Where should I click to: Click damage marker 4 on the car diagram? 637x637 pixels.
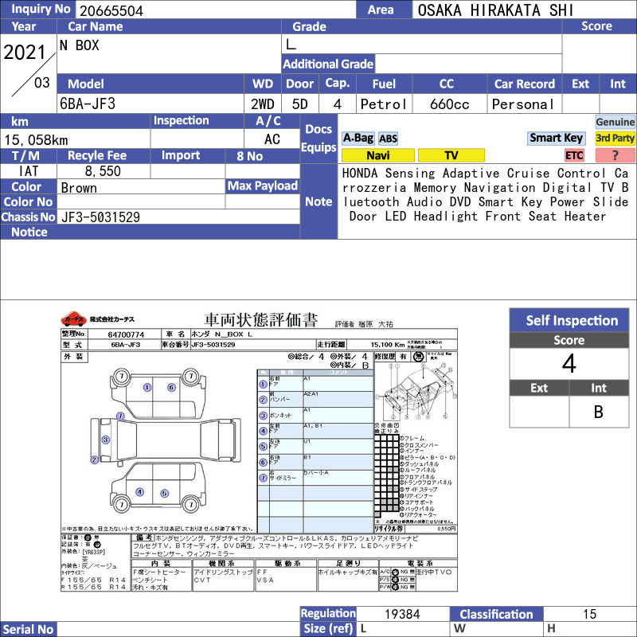pyautogui.click(x=140, y=492)
